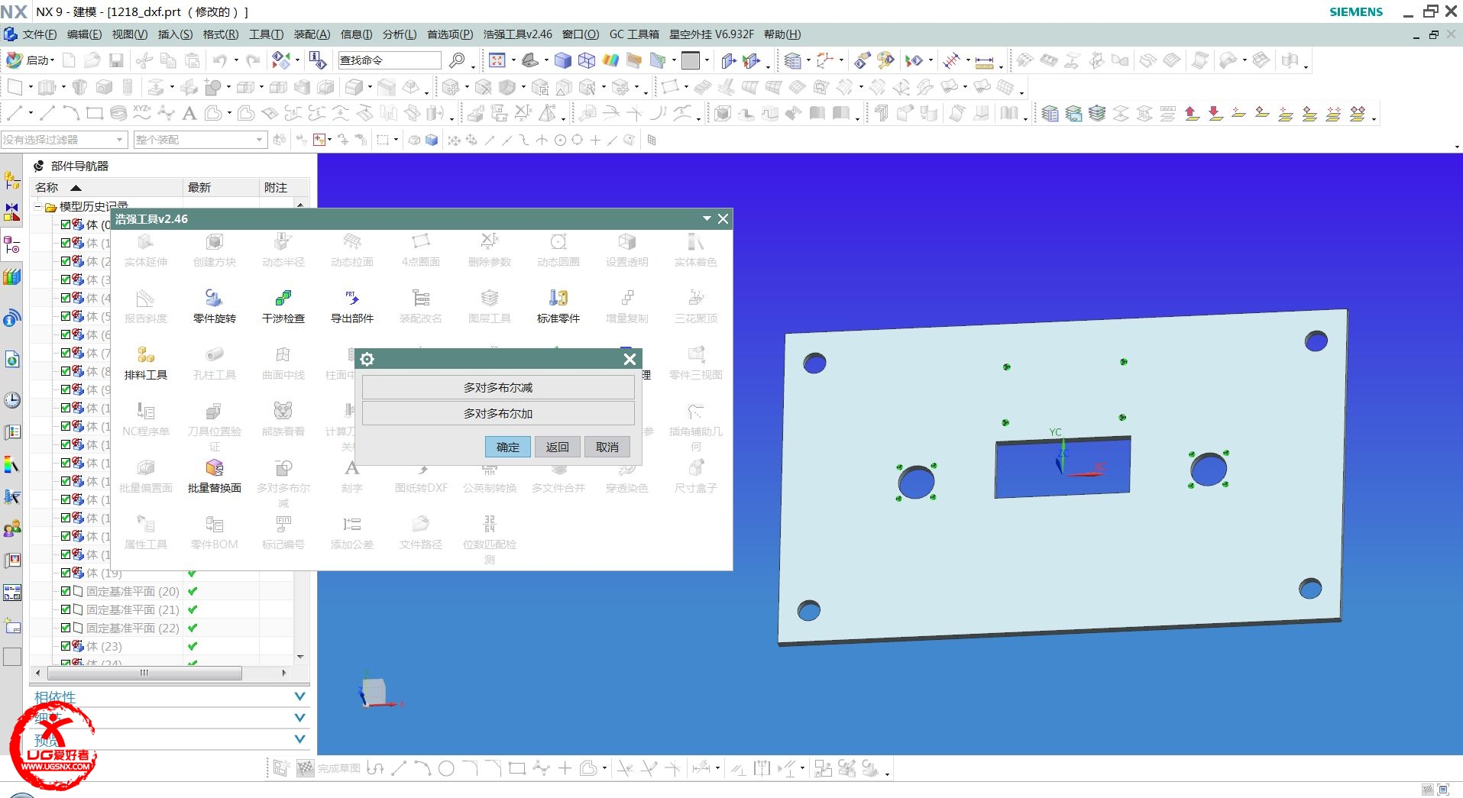Screen dimensions: 1463x798
Task: Click the 返回 back button
Action: pos(557,447)
